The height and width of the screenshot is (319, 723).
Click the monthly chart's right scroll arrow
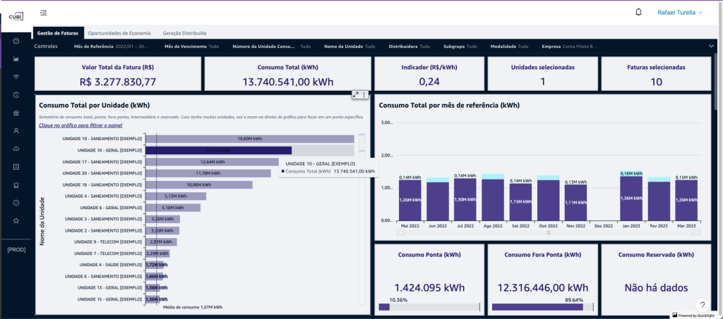pyautogui.click(x=697, y=232)
